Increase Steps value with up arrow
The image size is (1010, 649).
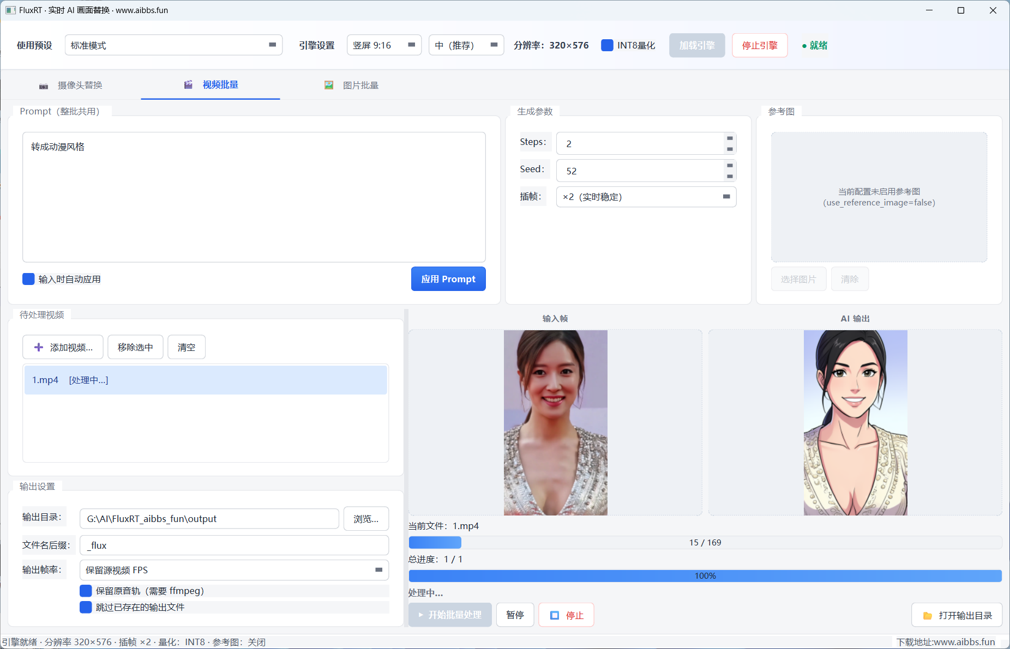pyautogui.click(x=730, y=138)
